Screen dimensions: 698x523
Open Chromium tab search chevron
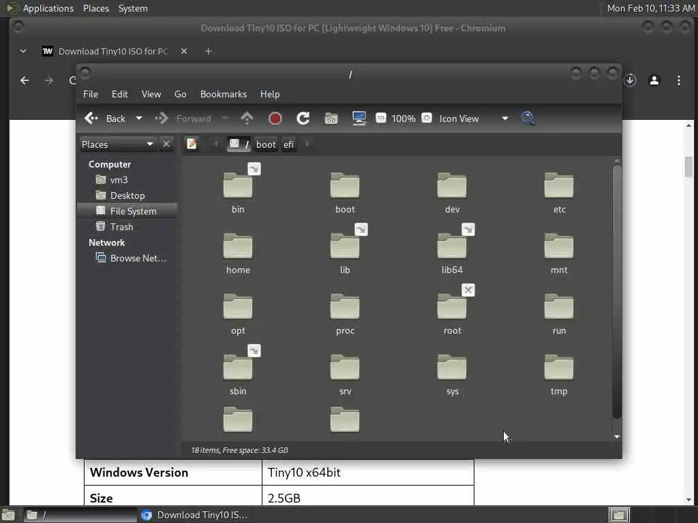(x=23, y=51)
